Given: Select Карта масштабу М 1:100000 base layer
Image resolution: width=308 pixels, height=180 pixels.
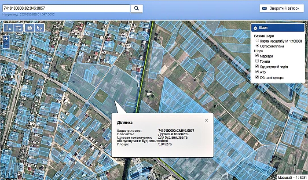Looking at the screenshot, I should (257, 41).
